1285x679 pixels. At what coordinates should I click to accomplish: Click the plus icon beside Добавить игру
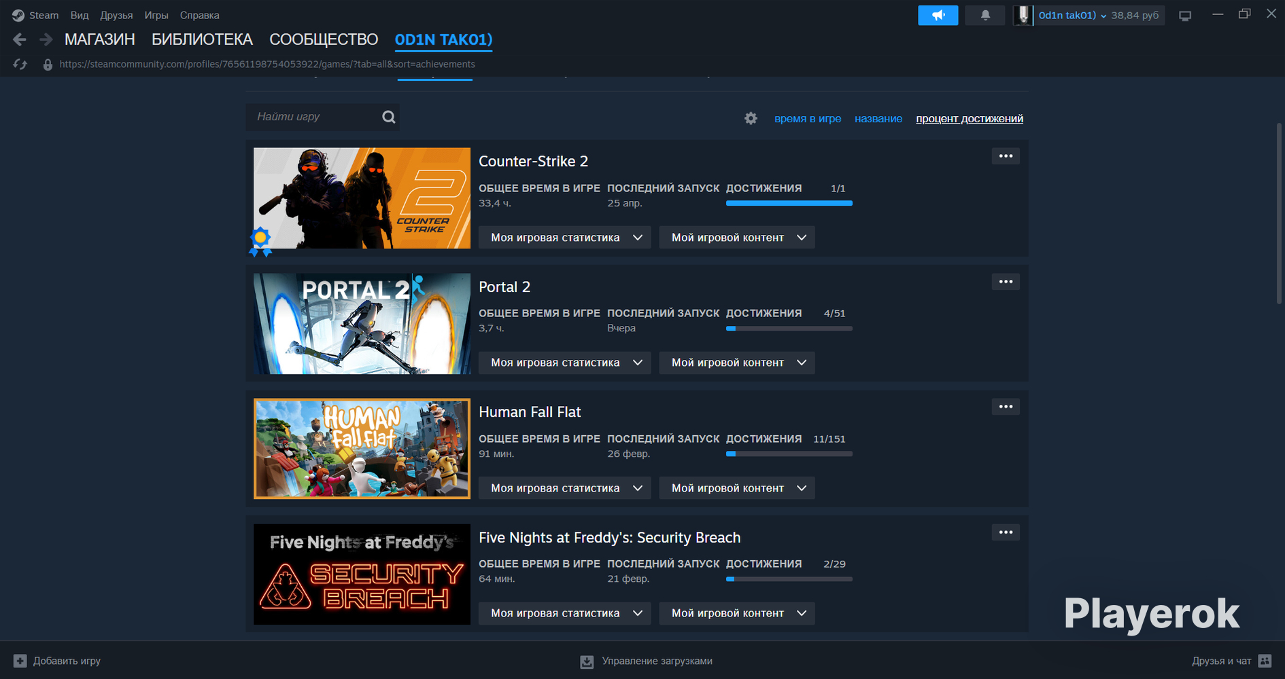[x=20, y=661]
